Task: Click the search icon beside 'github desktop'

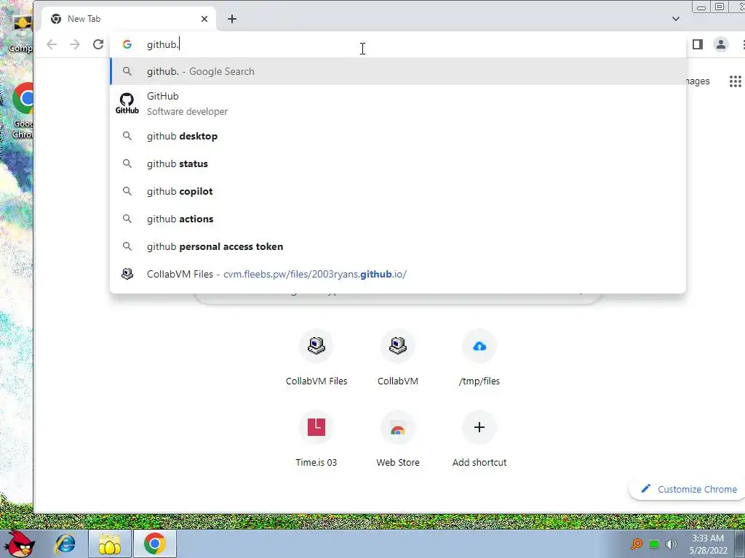Action: [127, 136]
